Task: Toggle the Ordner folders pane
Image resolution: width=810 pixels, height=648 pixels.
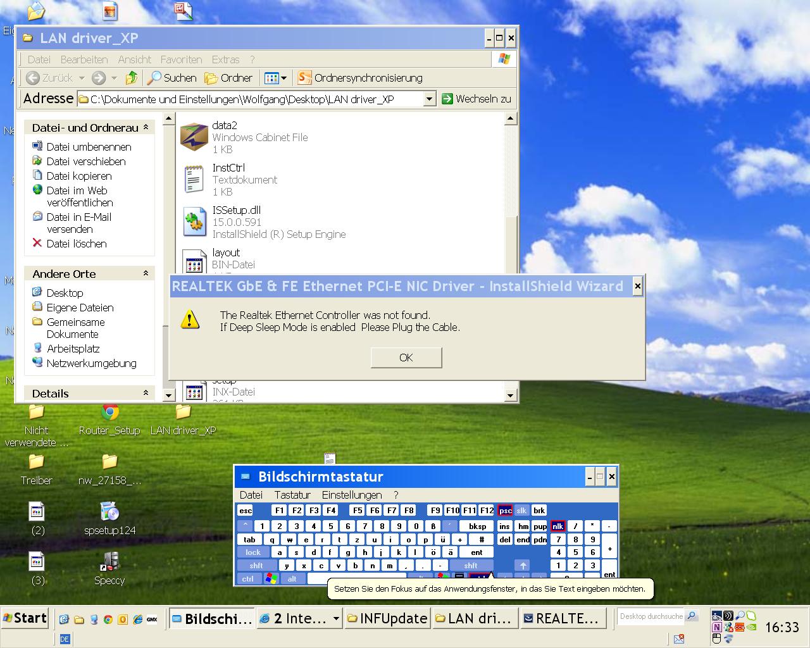Action: [x=228, y=78]
